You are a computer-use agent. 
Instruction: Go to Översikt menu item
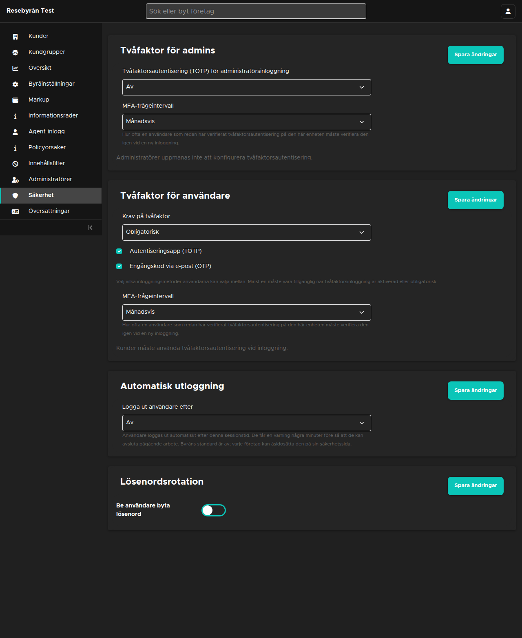[51, 68]
